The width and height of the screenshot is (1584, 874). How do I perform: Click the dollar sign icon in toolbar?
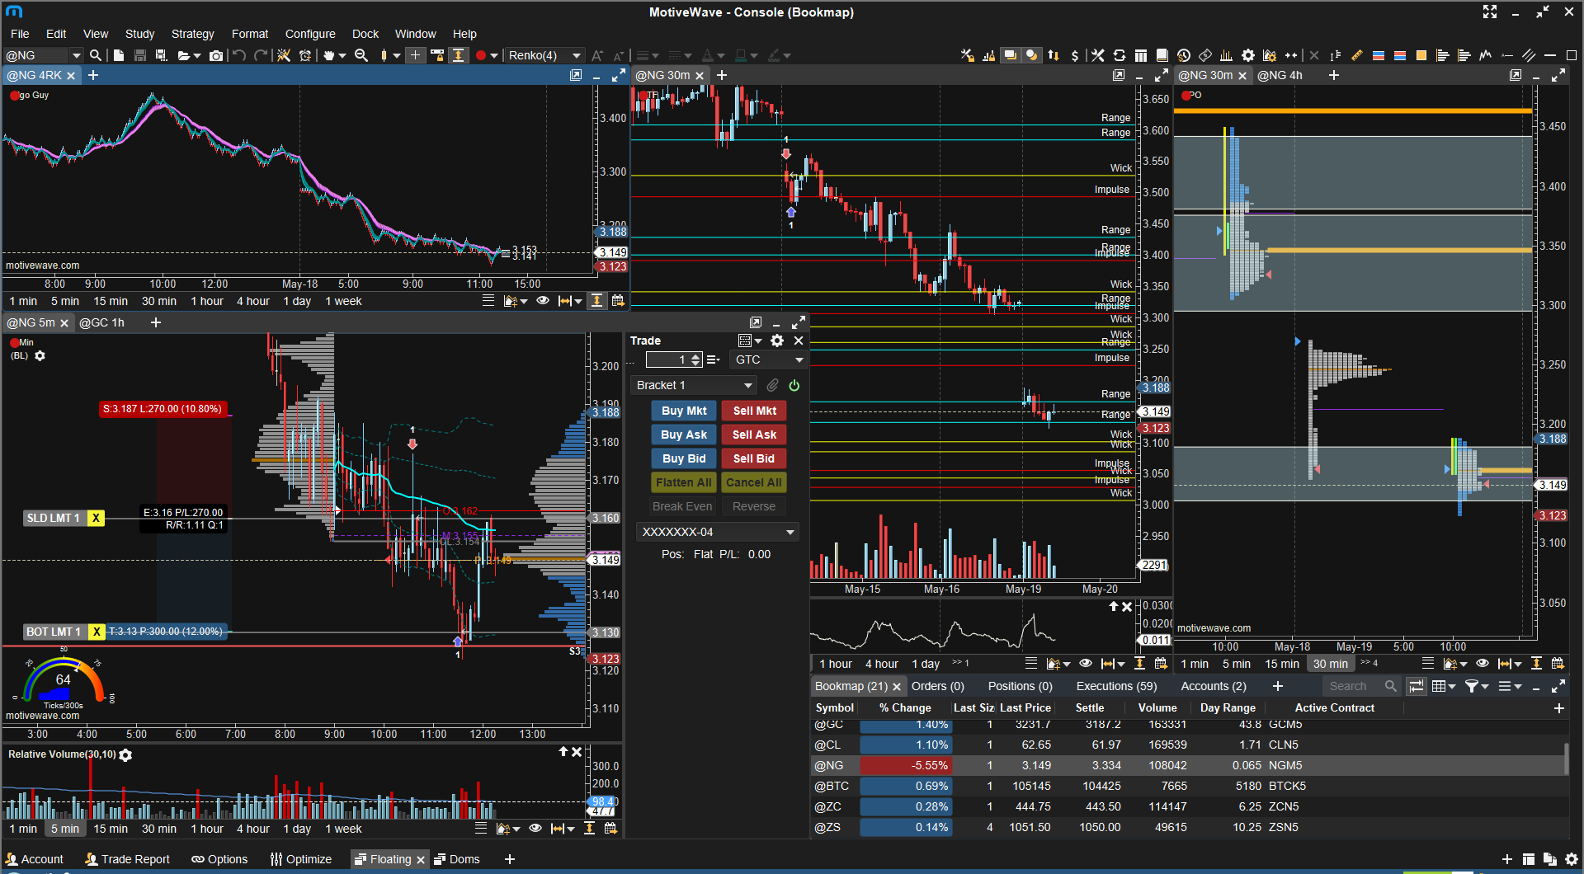(x=1074, y=55)
